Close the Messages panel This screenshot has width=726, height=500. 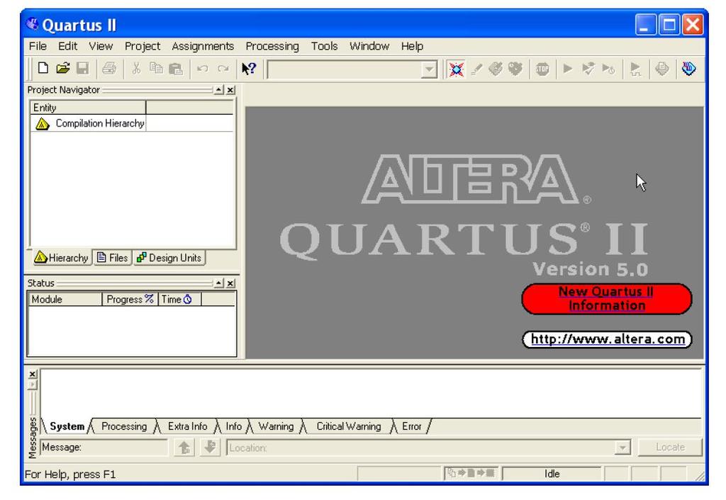pos(33,374)
